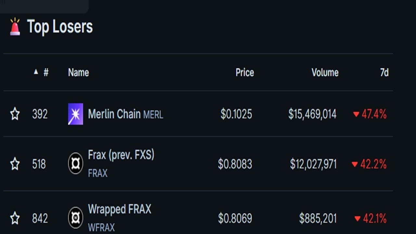Click the Wrapped FRAX logo icon
This screenshot has height=234, width=416.
pos(75,217)
